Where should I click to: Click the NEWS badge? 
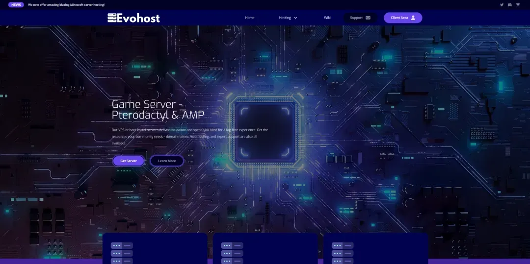(16, 5)
